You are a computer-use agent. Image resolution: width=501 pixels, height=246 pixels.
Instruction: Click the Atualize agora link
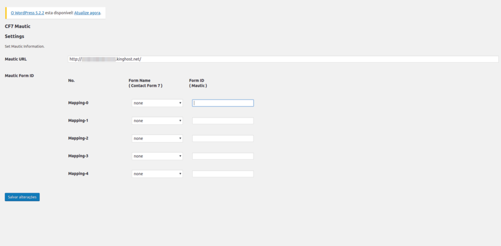[x=87, y=13]
